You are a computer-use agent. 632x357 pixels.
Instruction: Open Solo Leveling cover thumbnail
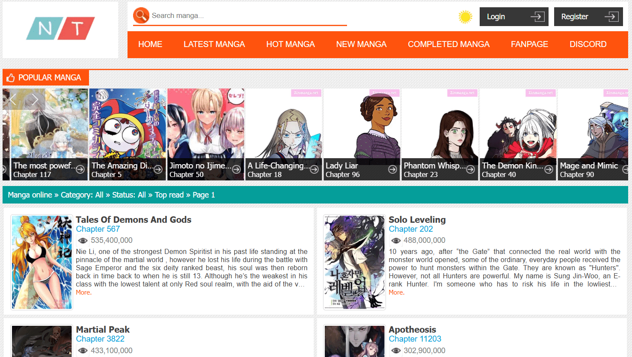pyautogui.click(x=355, y=262)
